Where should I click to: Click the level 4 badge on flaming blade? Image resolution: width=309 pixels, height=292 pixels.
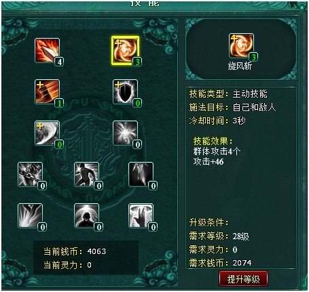tap(59, 62)
